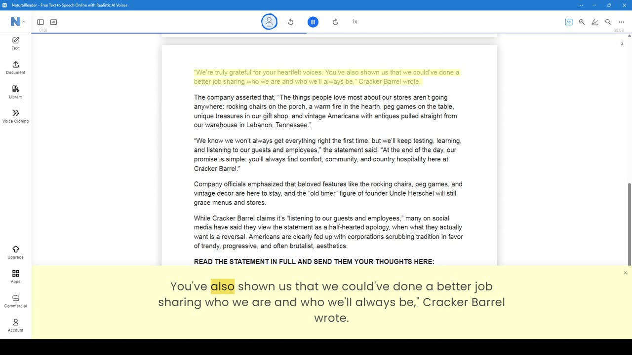Click the bold "READ THE STATEMENT IN FULL" line
Viewport: 632px width, 355px height.
(x=314, y=261)
